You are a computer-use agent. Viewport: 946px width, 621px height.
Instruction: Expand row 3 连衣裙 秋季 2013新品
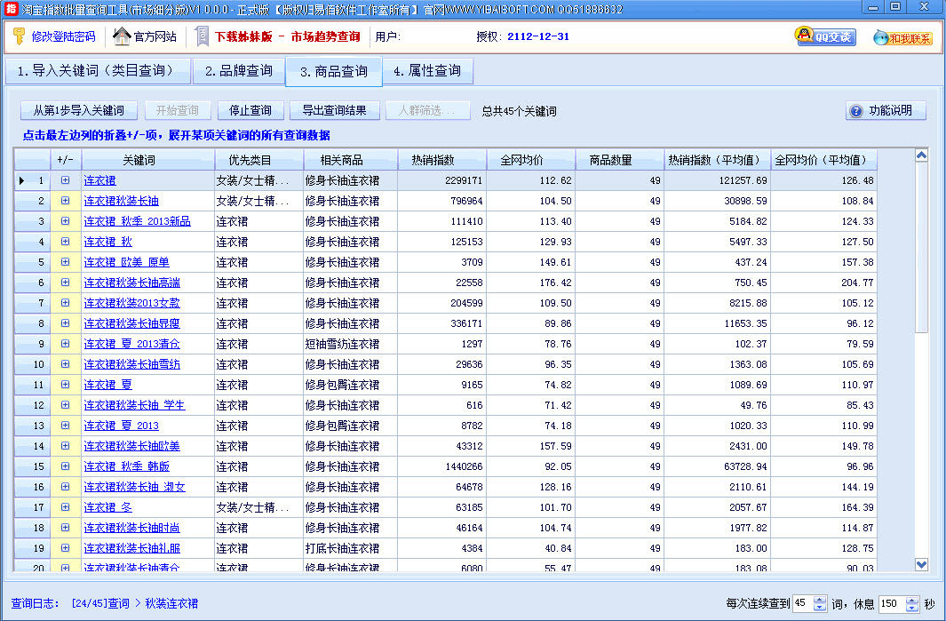(x=65, y=221)
